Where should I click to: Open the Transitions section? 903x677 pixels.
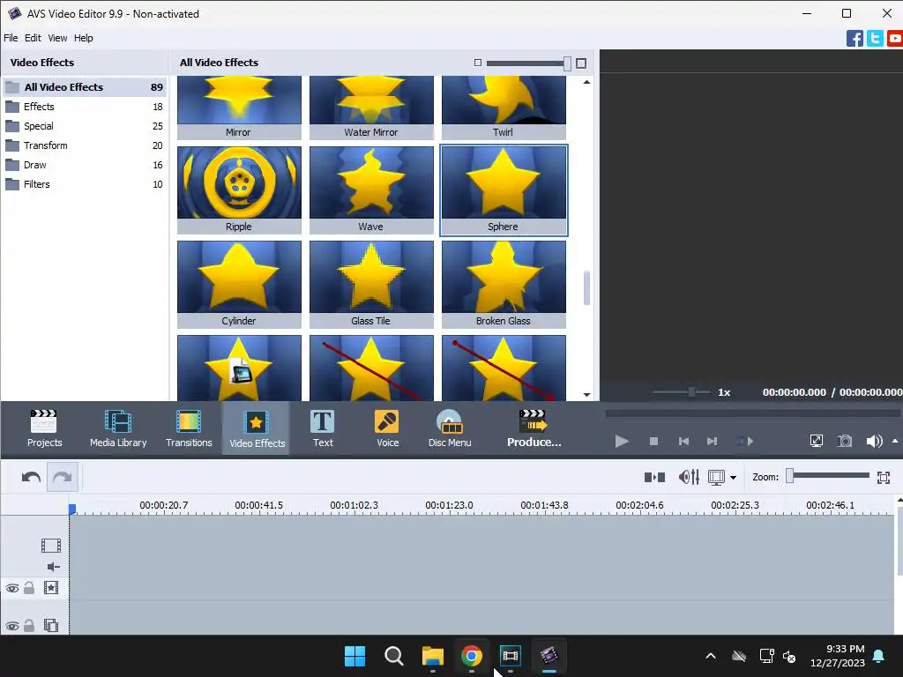pos(189,428)
